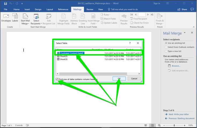Switch to the View tab
The image size is (197, 128).
100,9
